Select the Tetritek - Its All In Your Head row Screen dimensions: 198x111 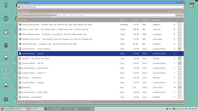pos(101,59)
